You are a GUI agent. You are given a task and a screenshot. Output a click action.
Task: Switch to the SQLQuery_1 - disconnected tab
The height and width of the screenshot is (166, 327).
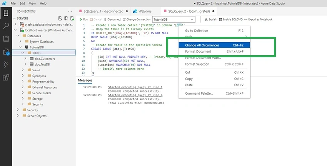(103, 11)
